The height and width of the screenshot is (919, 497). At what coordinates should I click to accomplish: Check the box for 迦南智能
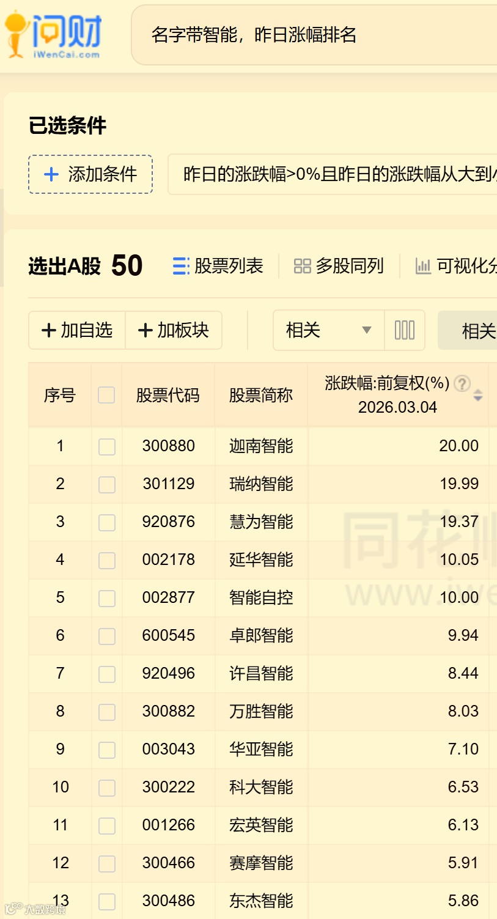(107, 447)
